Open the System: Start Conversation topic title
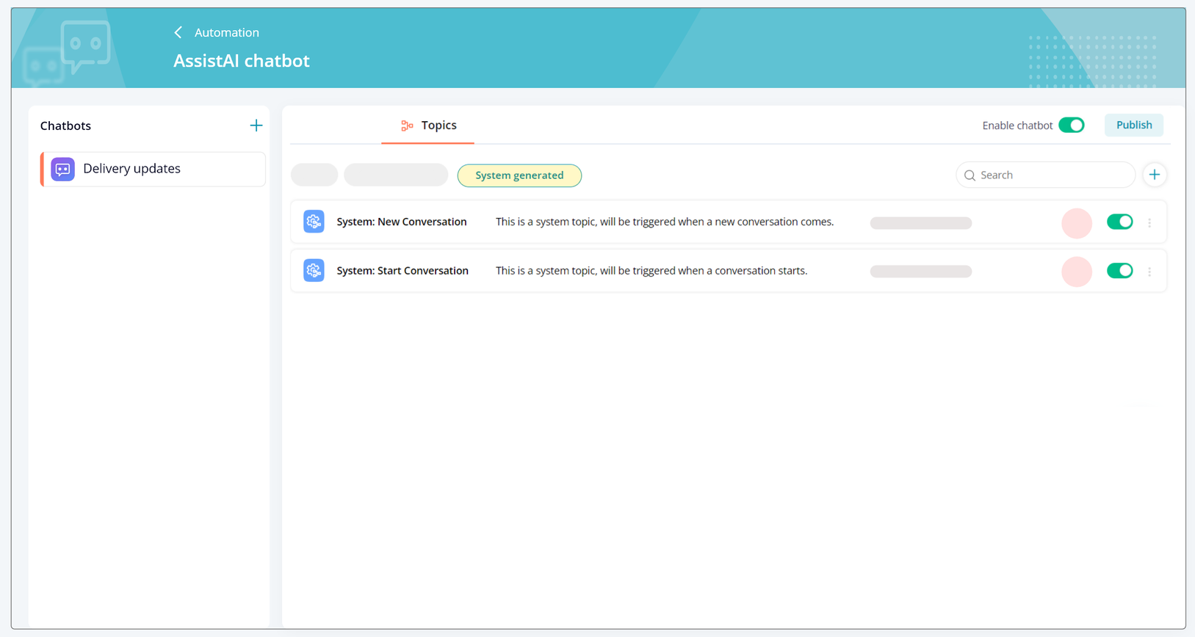The width and height of the screenshot is (1195, 637). (x=402, y=271)
